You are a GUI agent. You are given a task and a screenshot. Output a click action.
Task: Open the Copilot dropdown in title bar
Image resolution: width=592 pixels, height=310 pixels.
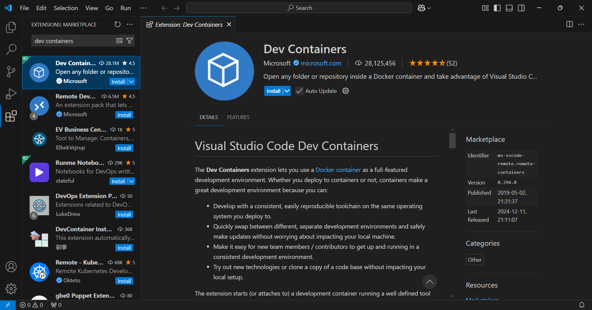click(424, 8)
